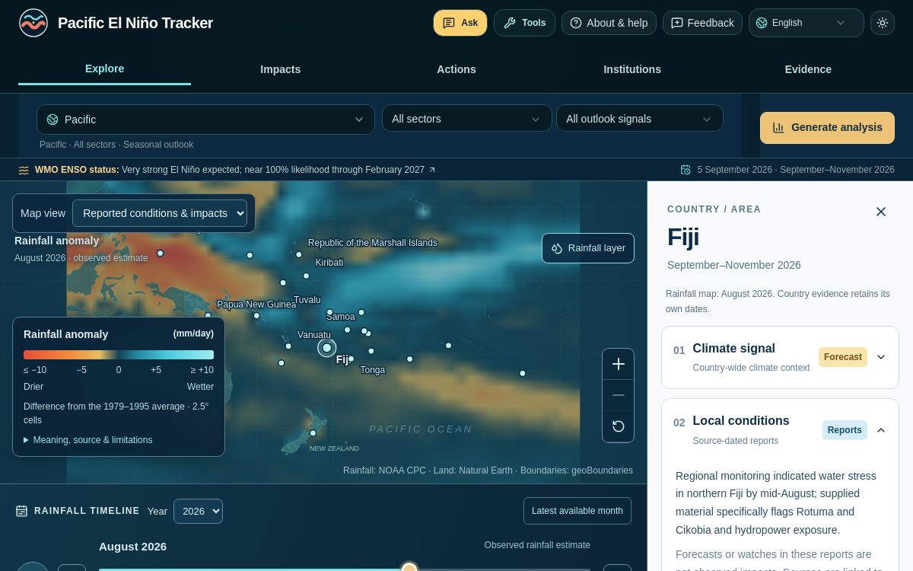Open the Pacific region dropdown
This screenshot has width=913, height=571.
[x=205, y=120]
